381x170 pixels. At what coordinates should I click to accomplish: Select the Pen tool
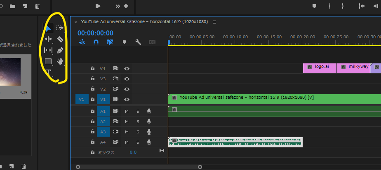(60, 50)
